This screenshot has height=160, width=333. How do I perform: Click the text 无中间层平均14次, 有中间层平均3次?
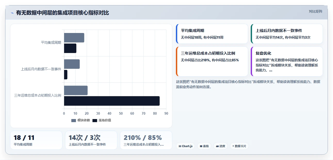point(283,37)
